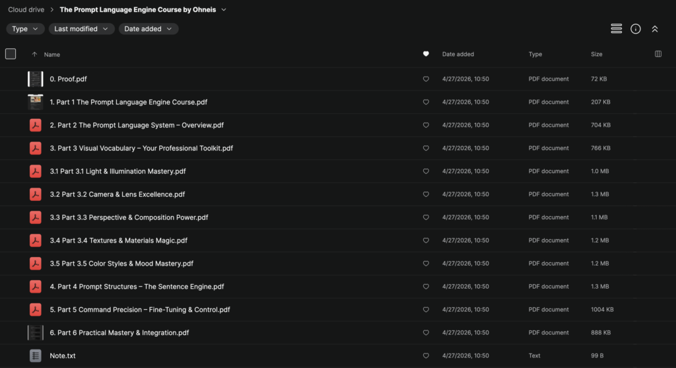The width and height of the screenshot is (676, 368).
Task: Sort by Size column header
Action: pyautogui.click(x=596, y=54)
